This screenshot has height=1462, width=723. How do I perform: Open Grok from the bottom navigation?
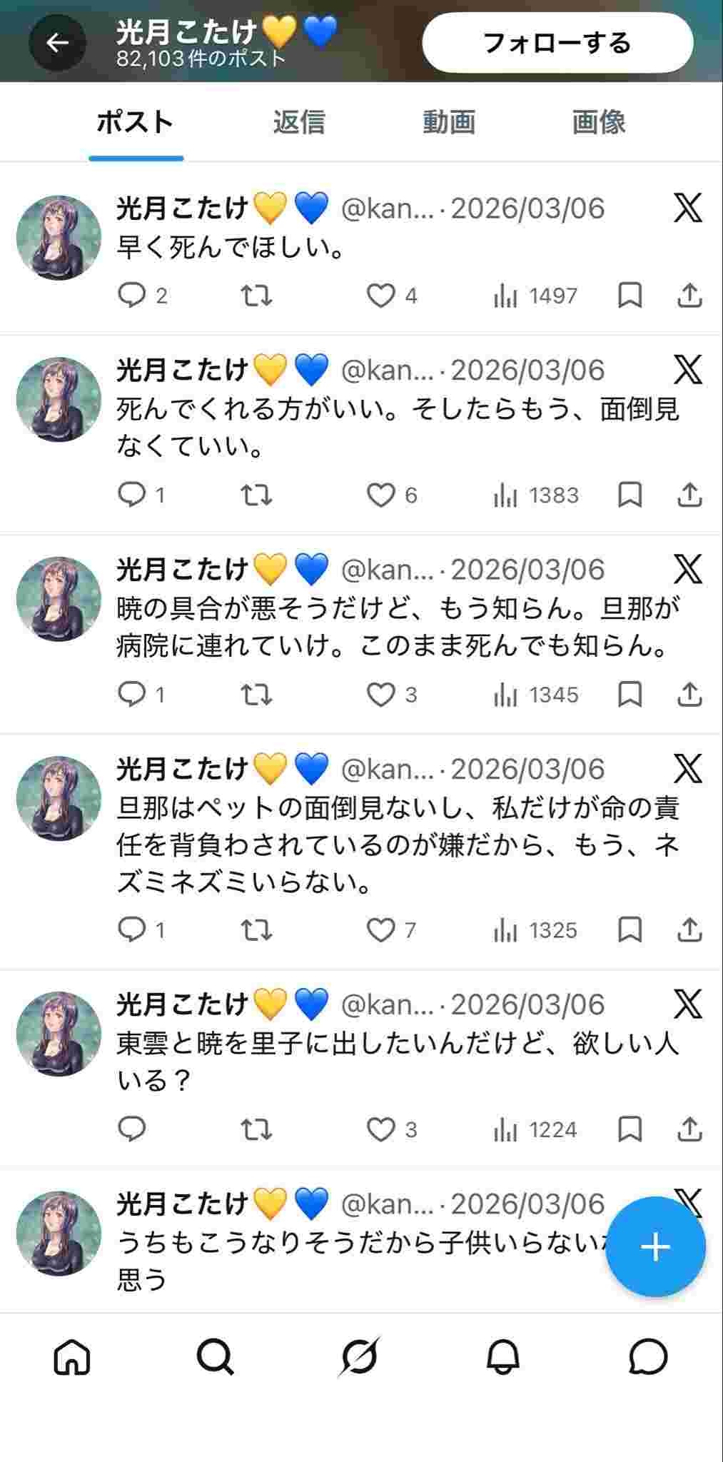360,1356
